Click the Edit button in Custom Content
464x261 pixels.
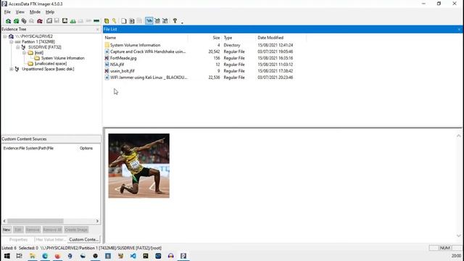click(x=18, y=230)
